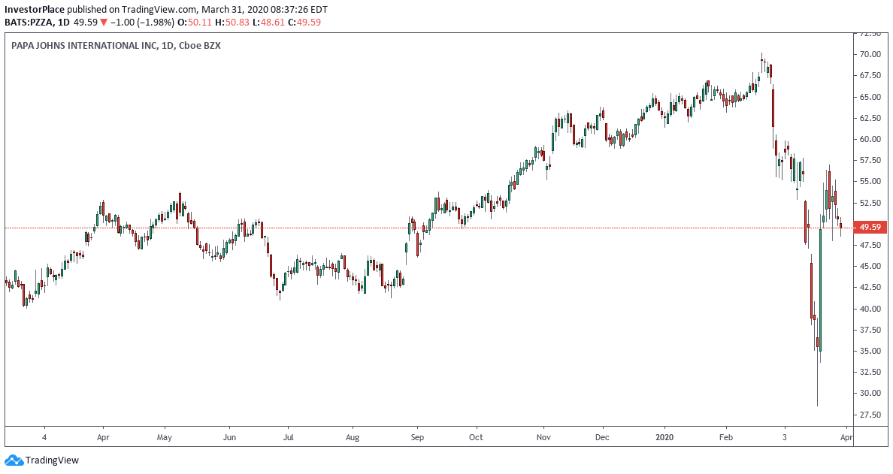The width and height of the screenshot is (893, 474).
Task: Click the red 49.59 current price label
Action: (870, 227)
